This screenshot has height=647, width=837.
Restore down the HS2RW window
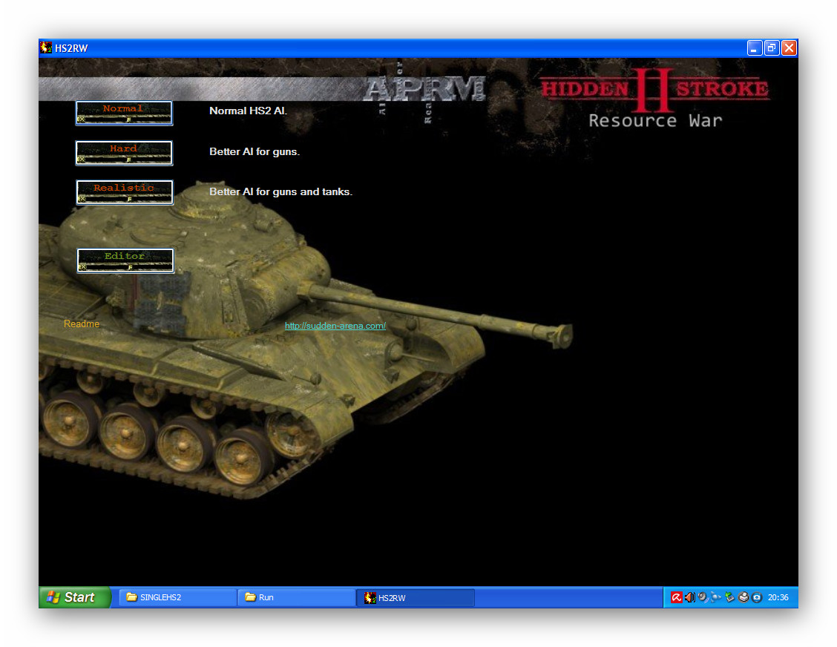point(772,48)
